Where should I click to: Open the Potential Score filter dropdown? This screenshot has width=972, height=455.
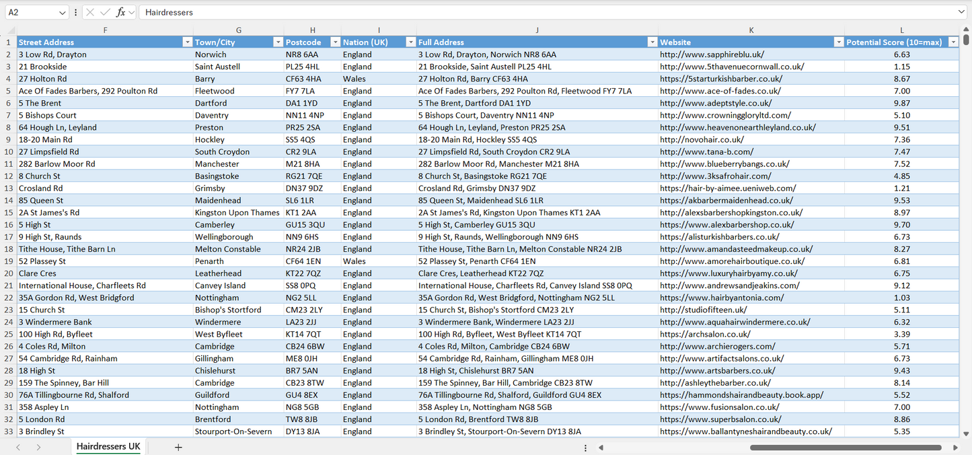pos(952,42)
